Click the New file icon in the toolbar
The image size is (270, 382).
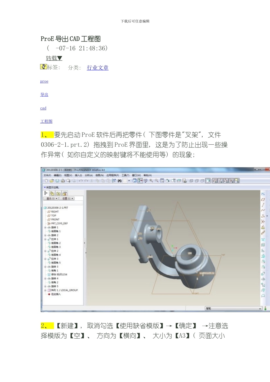(46, 180)
